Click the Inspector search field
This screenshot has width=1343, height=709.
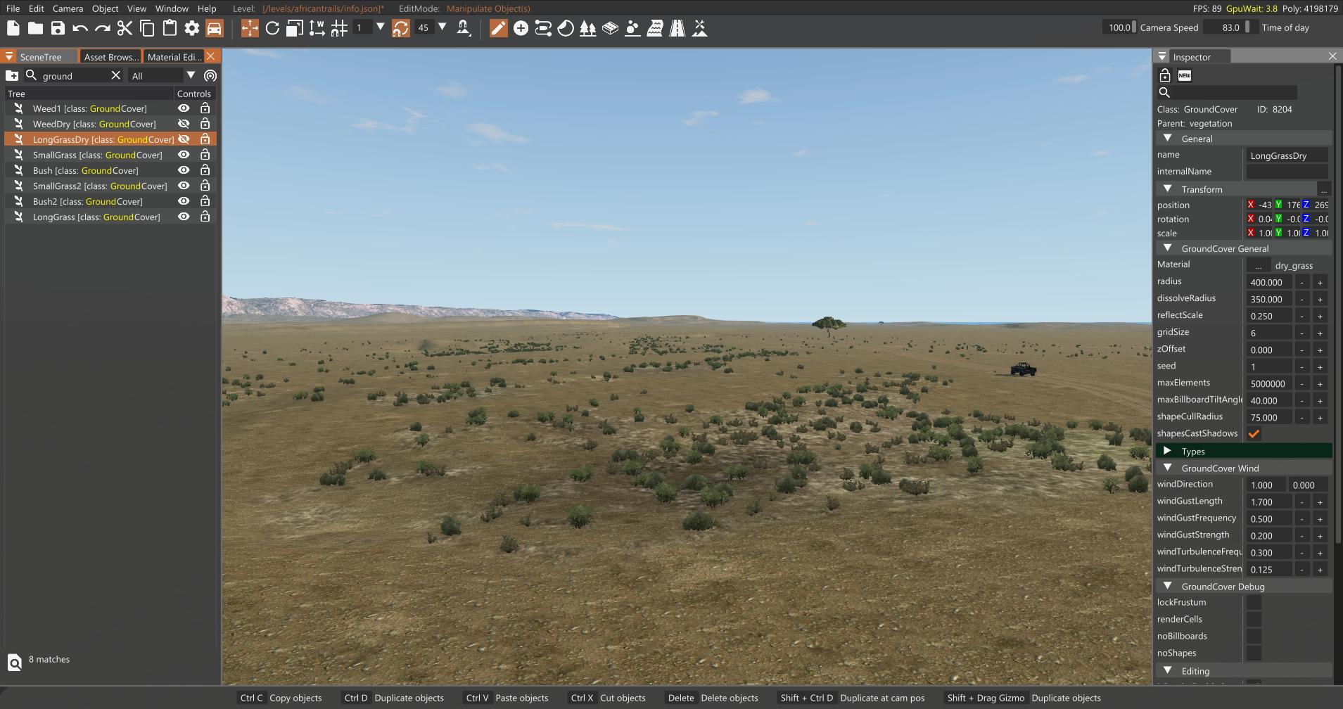pyautogui.click(x=1235, y=92)
